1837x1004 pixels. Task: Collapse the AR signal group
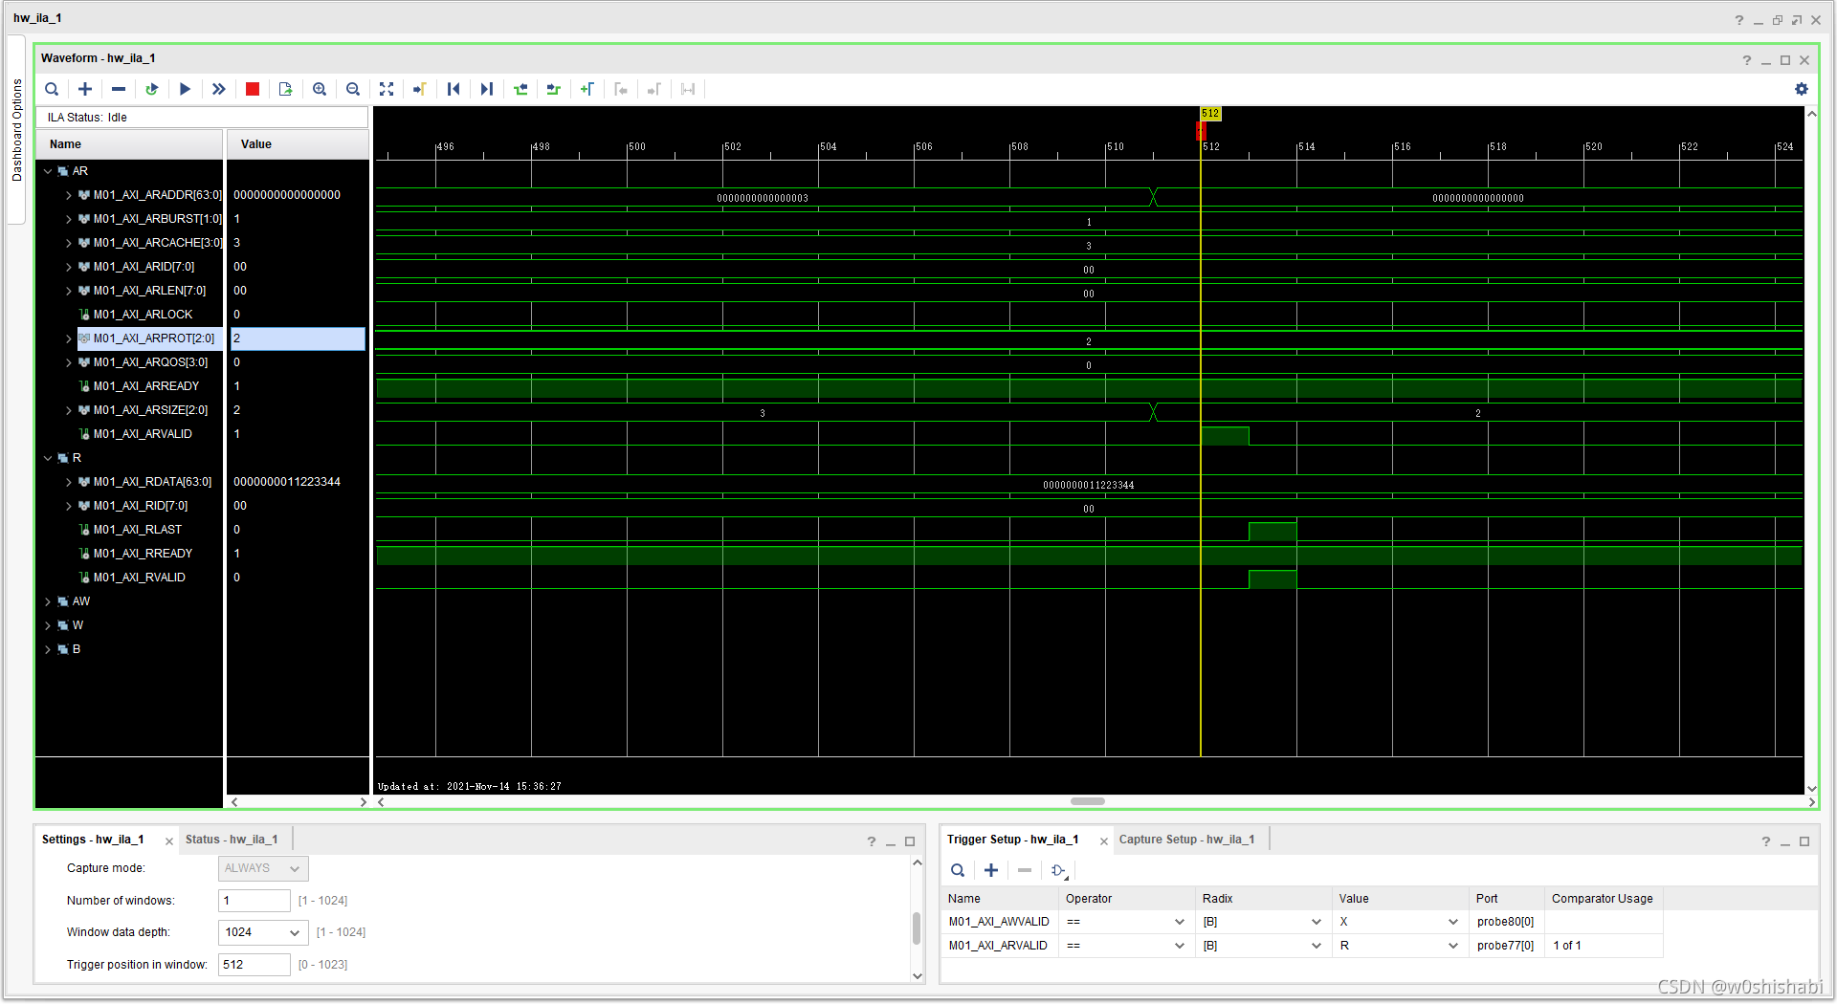click(48, 171)
